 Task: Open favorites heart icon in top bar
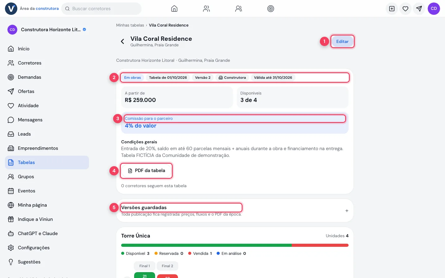pos(405,9)
